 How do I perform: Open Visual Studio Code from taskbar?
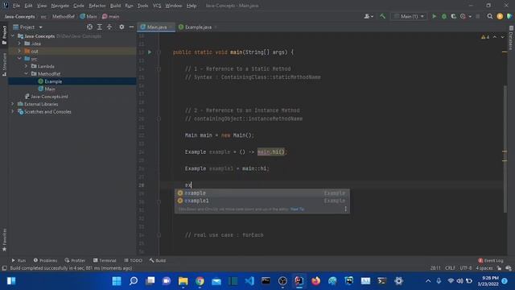[x=249, y=281]
